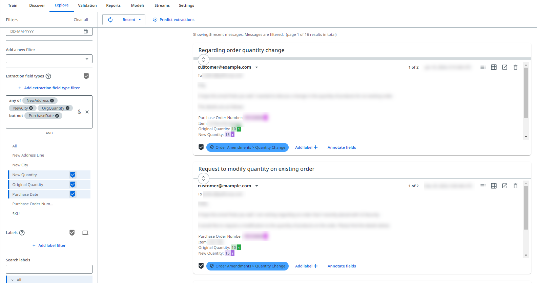537x283 pixels.
Task: Toggle the Purchase Date checkbox
Action: 73,194
